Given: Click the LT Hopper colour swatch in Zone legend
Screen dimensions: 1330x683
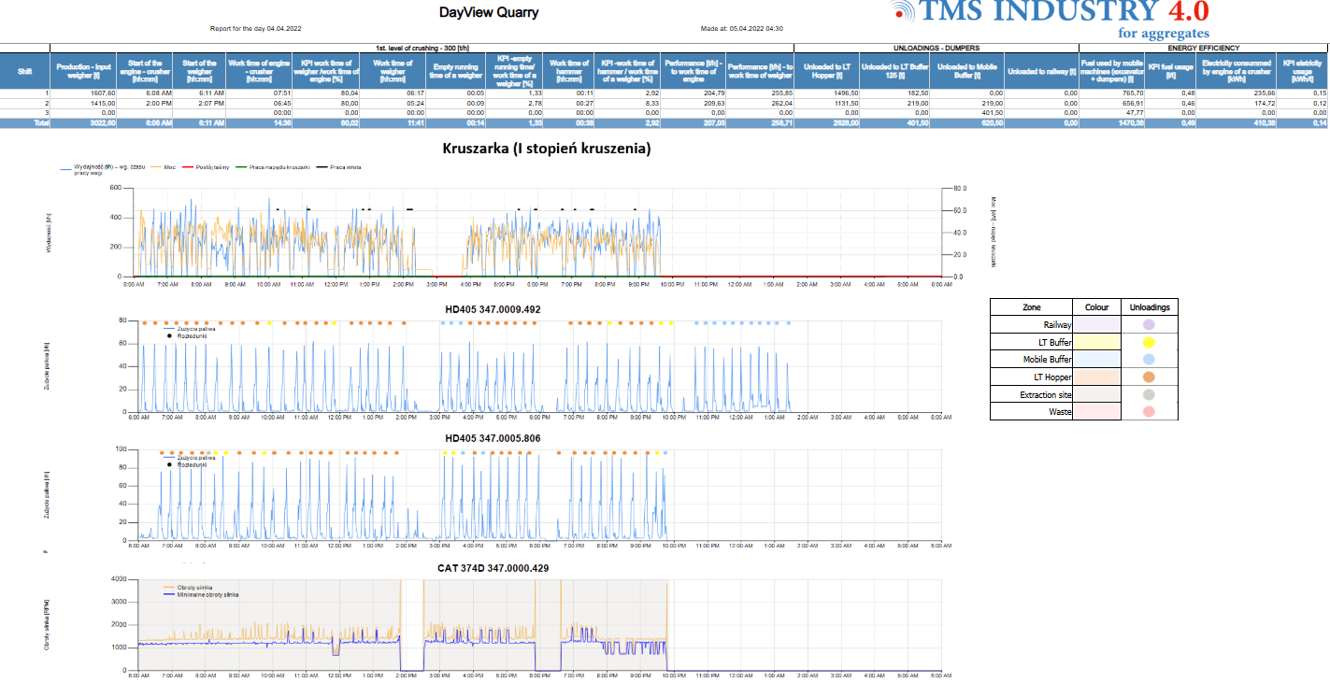Looking at the screenshot, I should tap(1096, 377).
